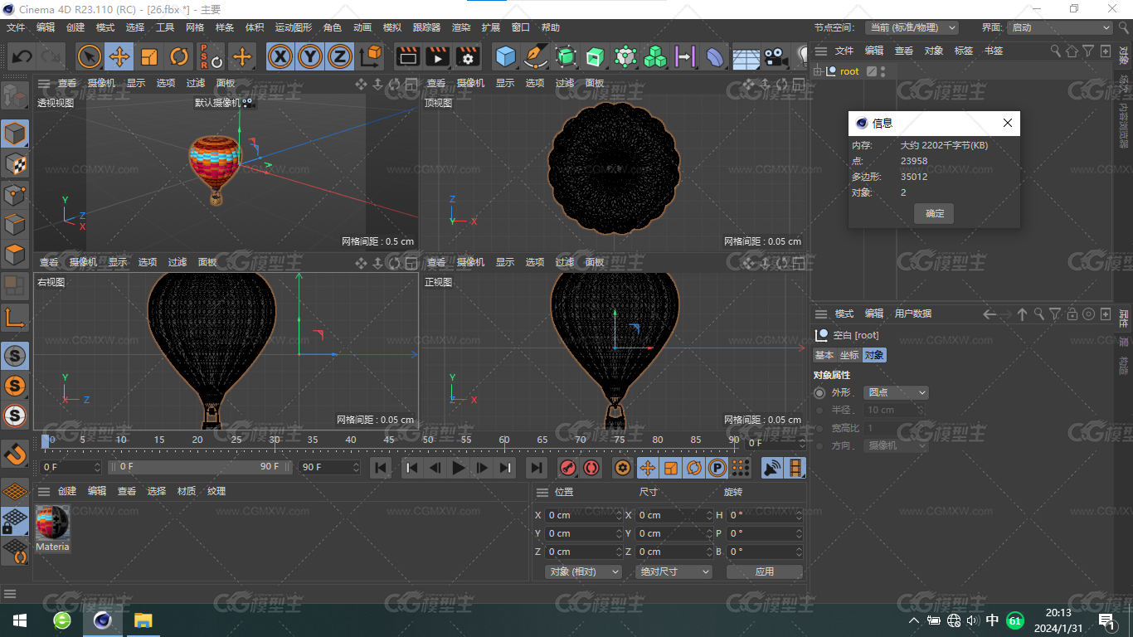The image size is (1133, 637).
Task: Toggle parameter P keyframe recording icon
Action: (717, 468)
